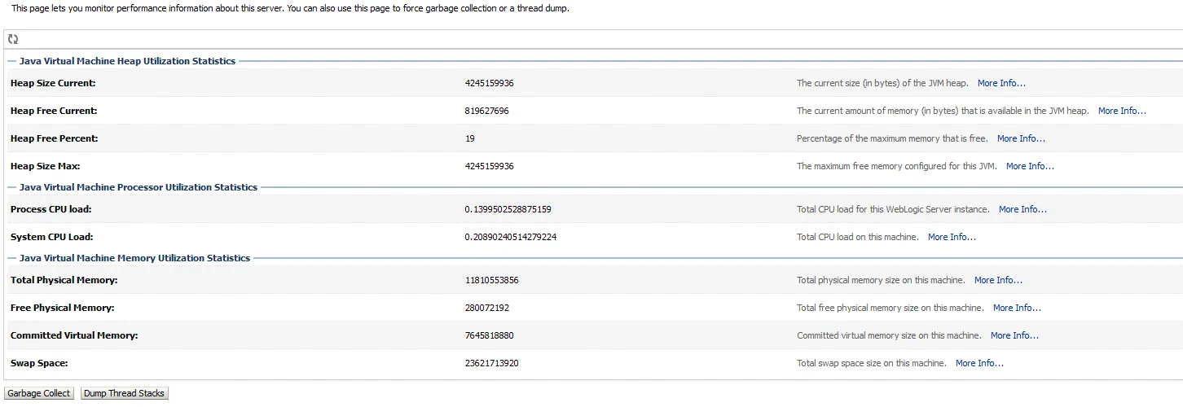The width and height of the screenshot is (1183, 407).
Task: Click the Heap Free Percent value 19
Action: click(470, 138)
